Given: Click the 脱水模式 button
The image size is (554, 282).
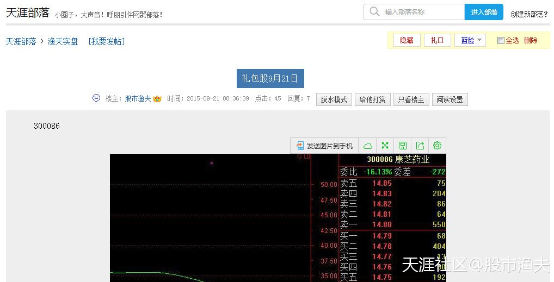Looking at the screenshot, I should point(334,99).
